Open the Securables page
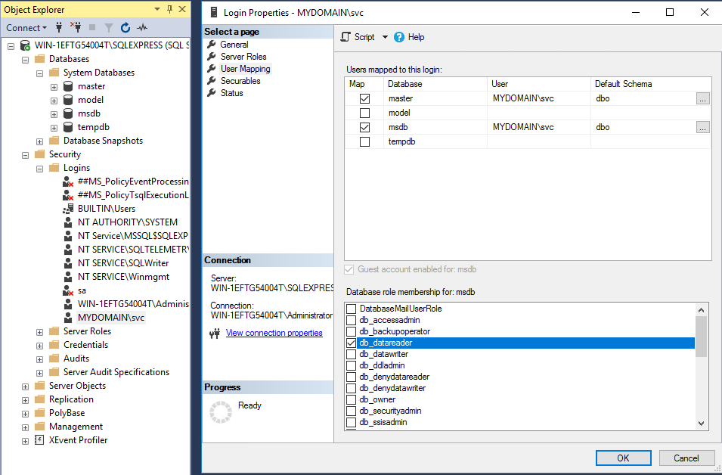This screenshot has height=475, width=722. click(x=240, y=81)
